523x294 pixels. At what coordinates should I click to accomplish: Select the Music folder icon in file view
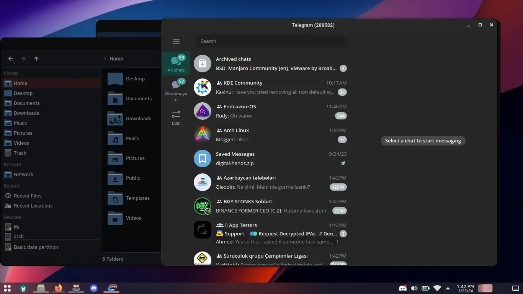click(x=115, y=138)
